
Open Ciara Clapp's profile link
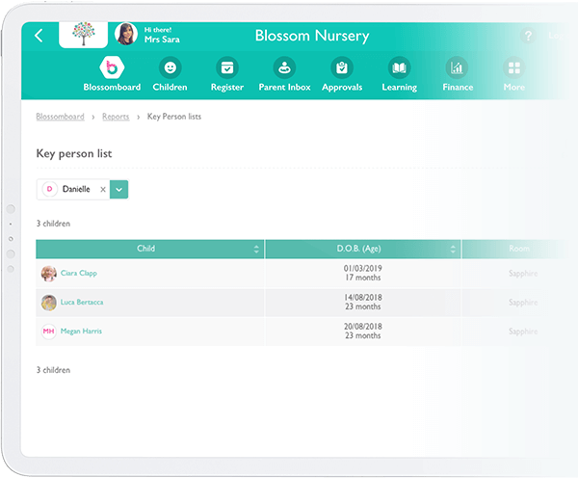79,273
